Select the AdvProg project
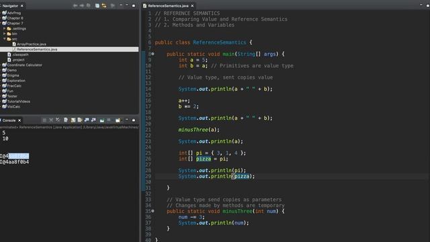The width and height of the screenshot is (430, 242). tap(13, 13)
